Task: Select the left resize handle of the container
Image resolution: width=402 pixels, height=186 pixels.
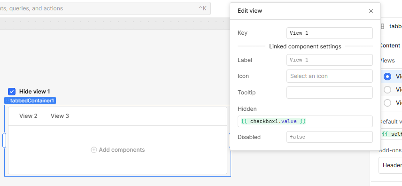Action: (x=4, y=140)
